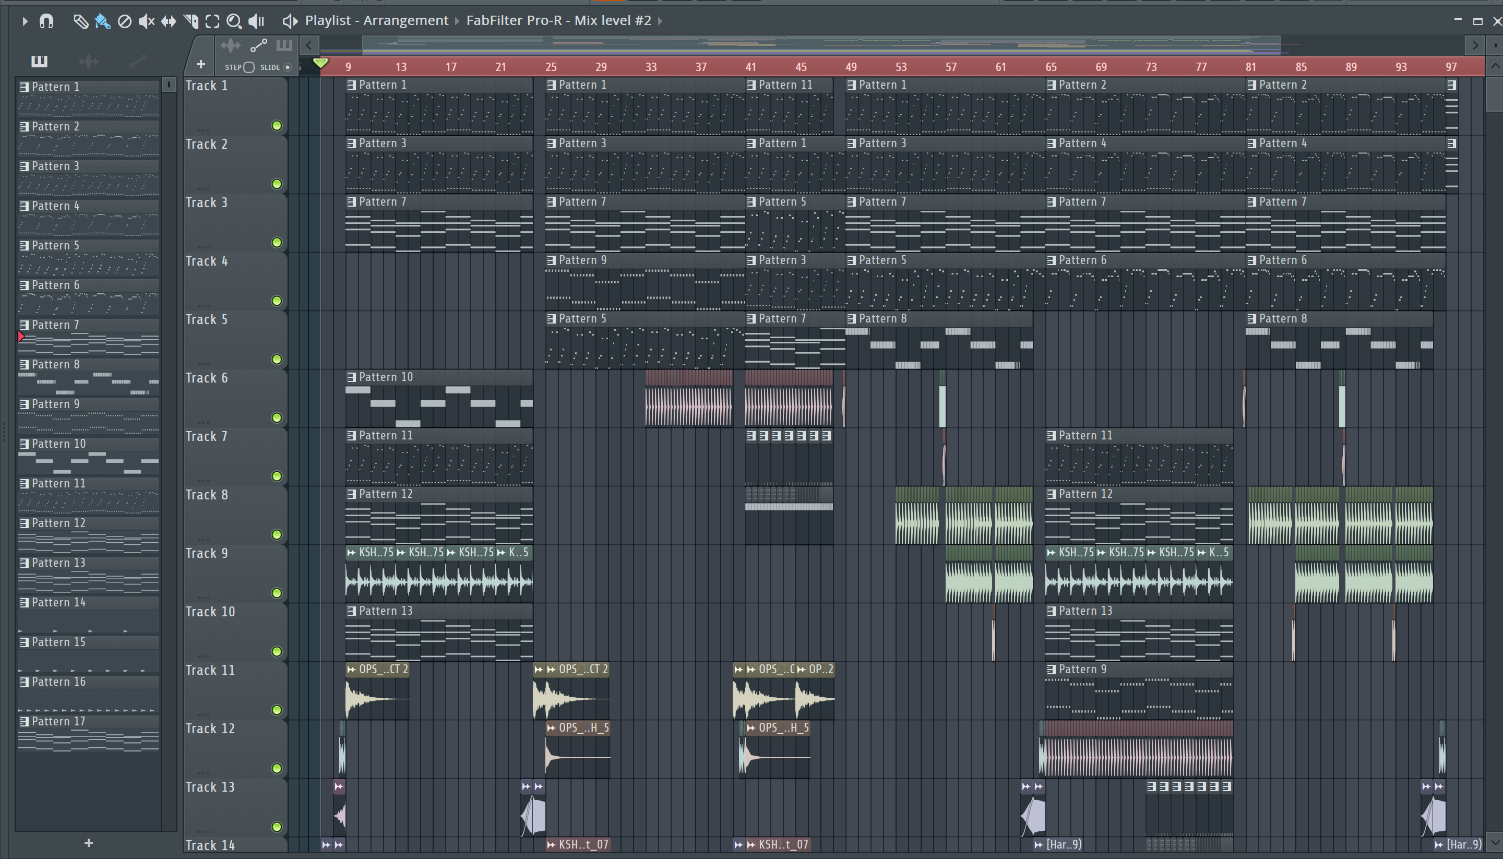Viewport: 1503px width, 859px height.
Task: Jump to bar 25 on timeline
Action: [551, 67]
